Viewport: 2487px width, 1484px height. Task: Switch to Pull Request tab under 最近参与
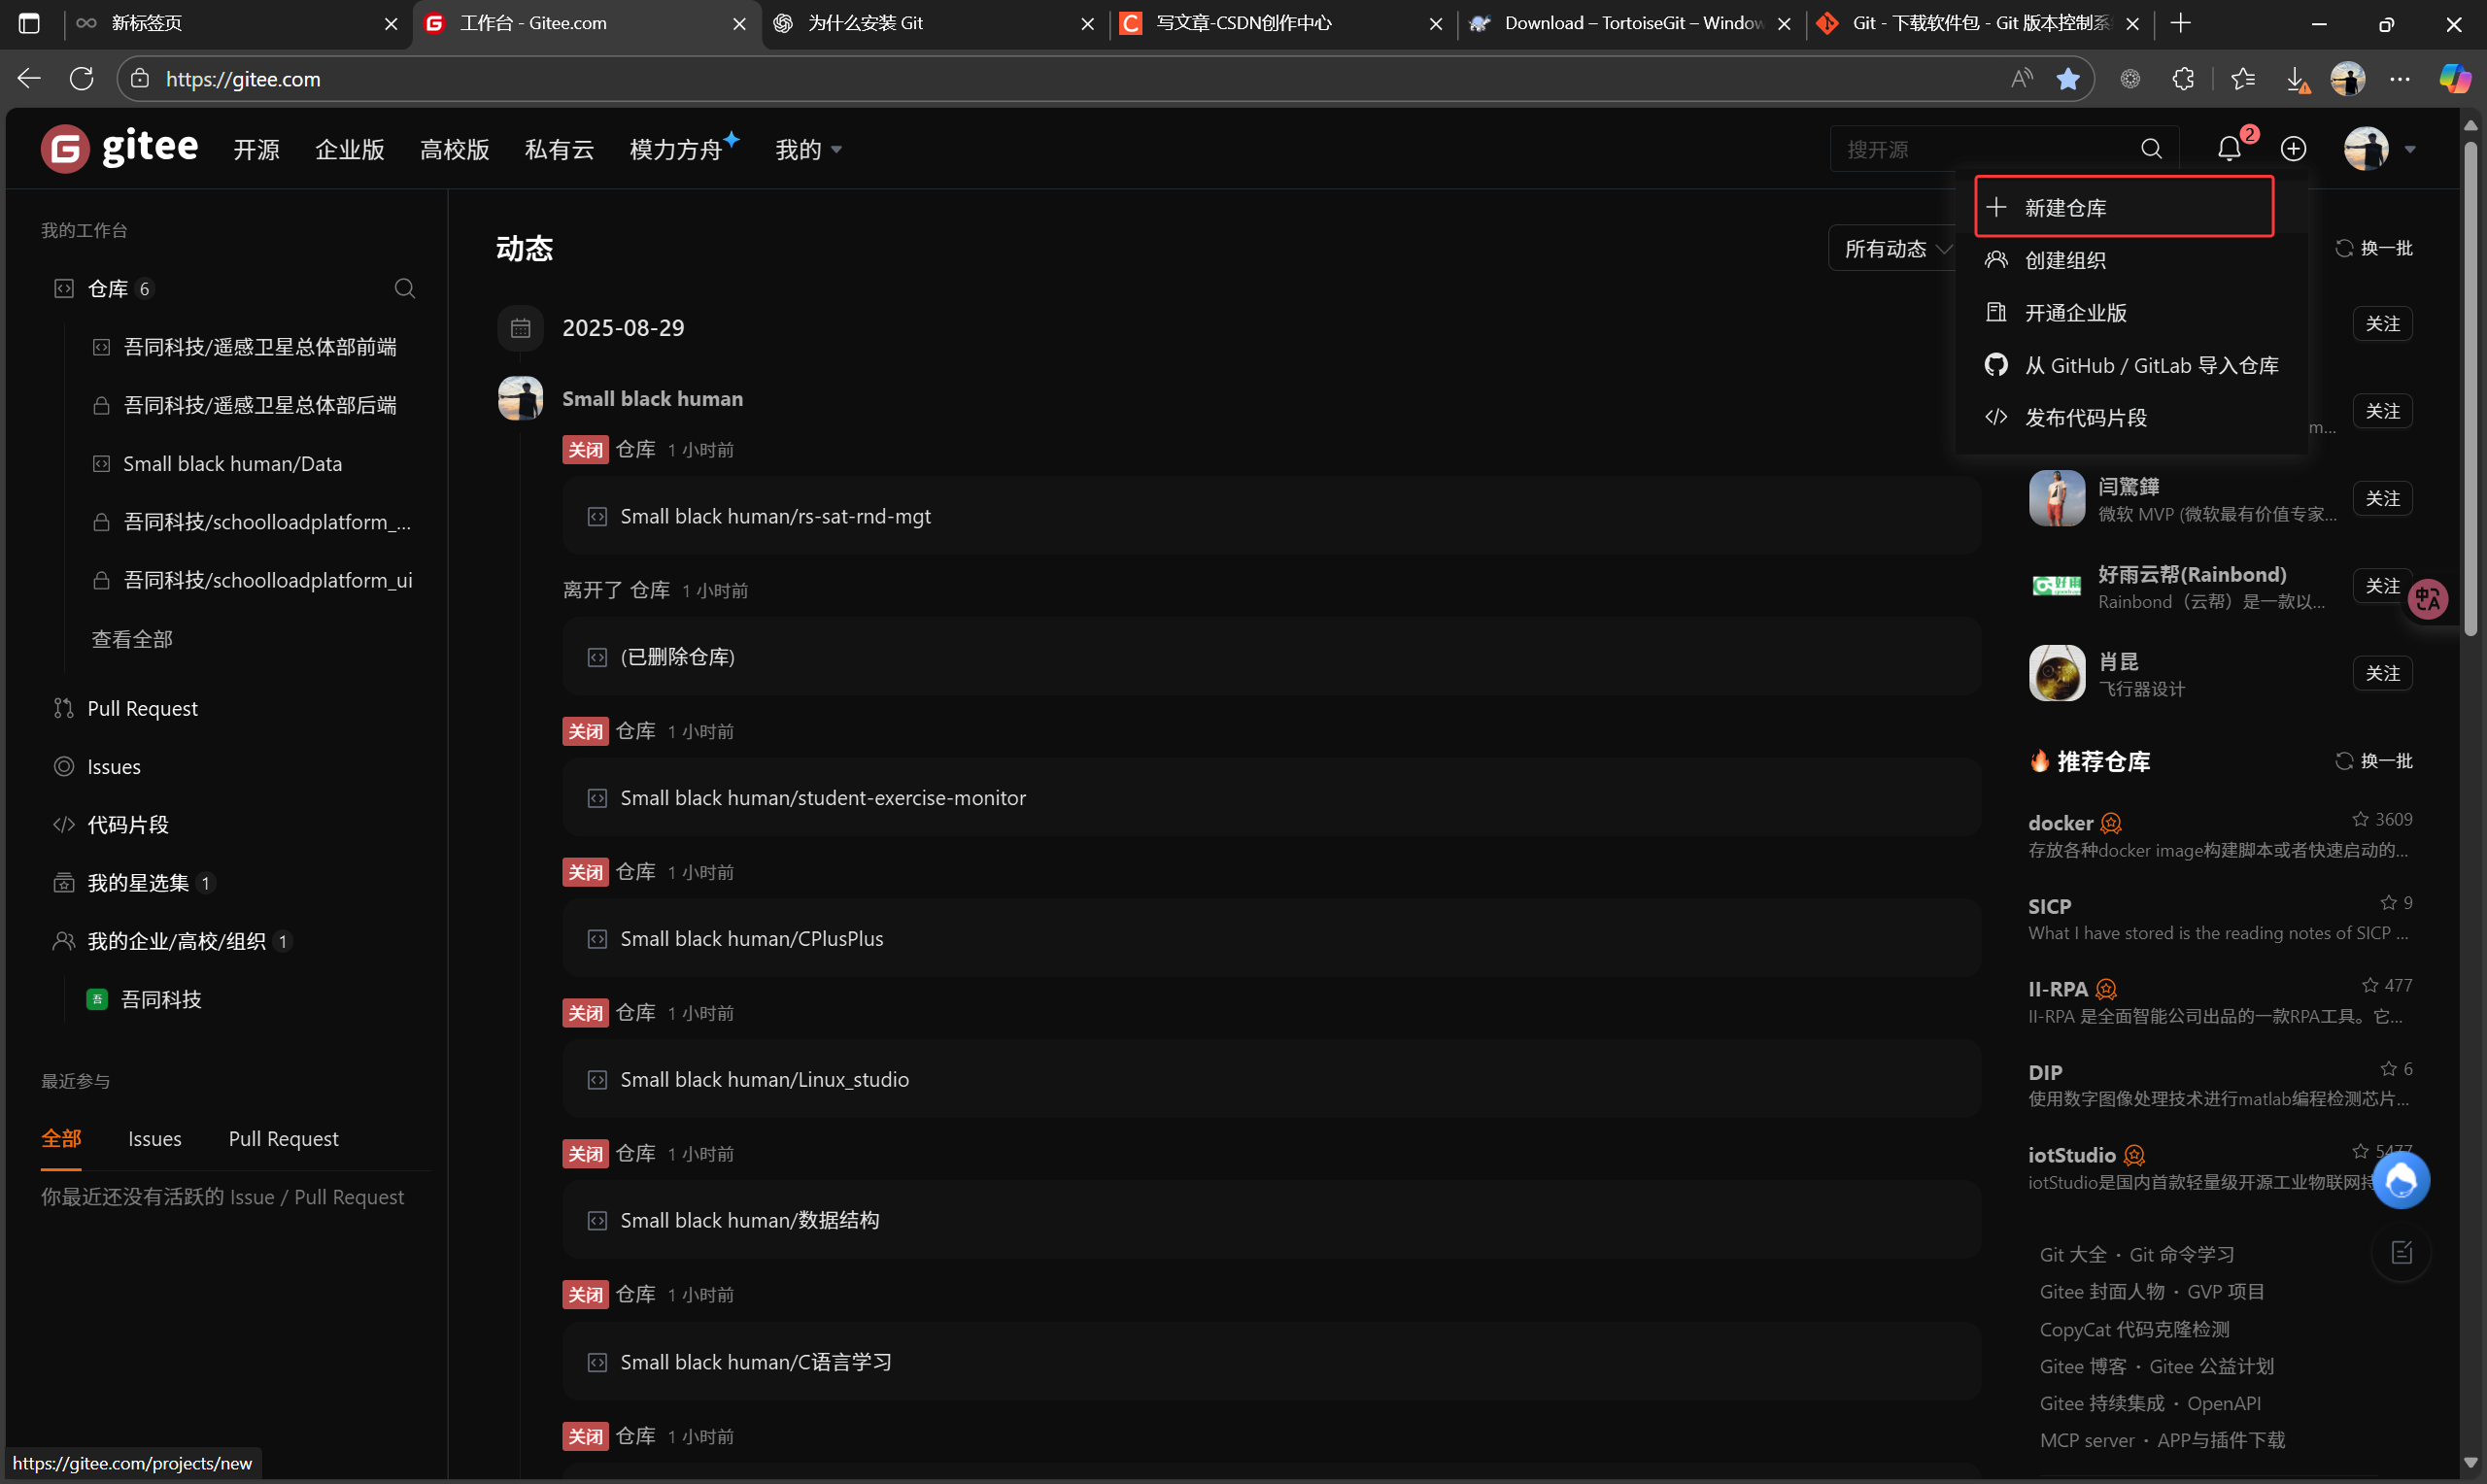point(283,1139)
